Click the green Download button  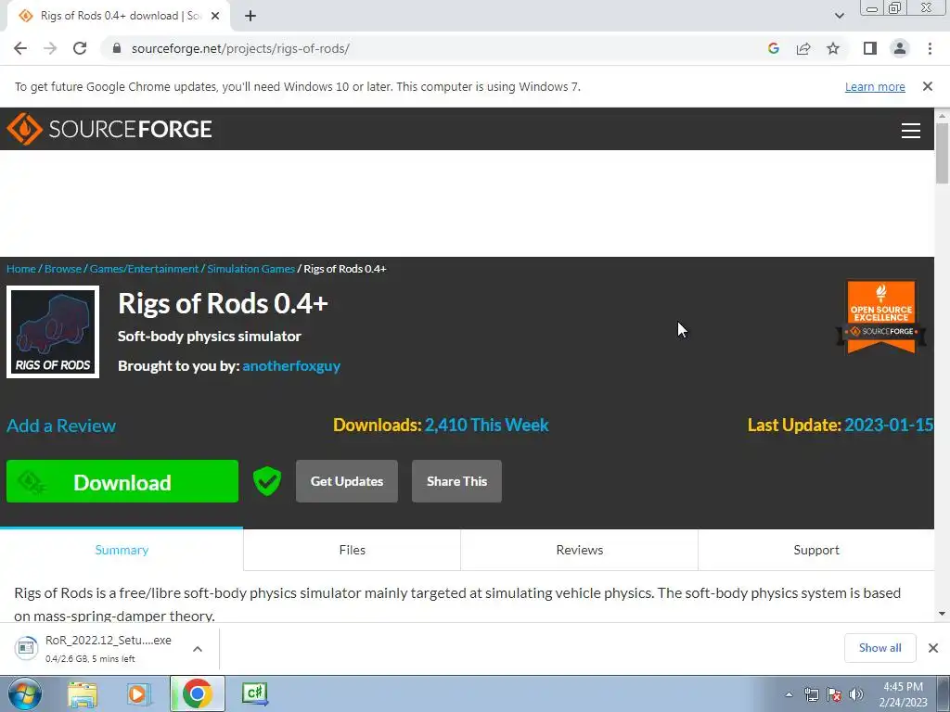coord(122,481)
